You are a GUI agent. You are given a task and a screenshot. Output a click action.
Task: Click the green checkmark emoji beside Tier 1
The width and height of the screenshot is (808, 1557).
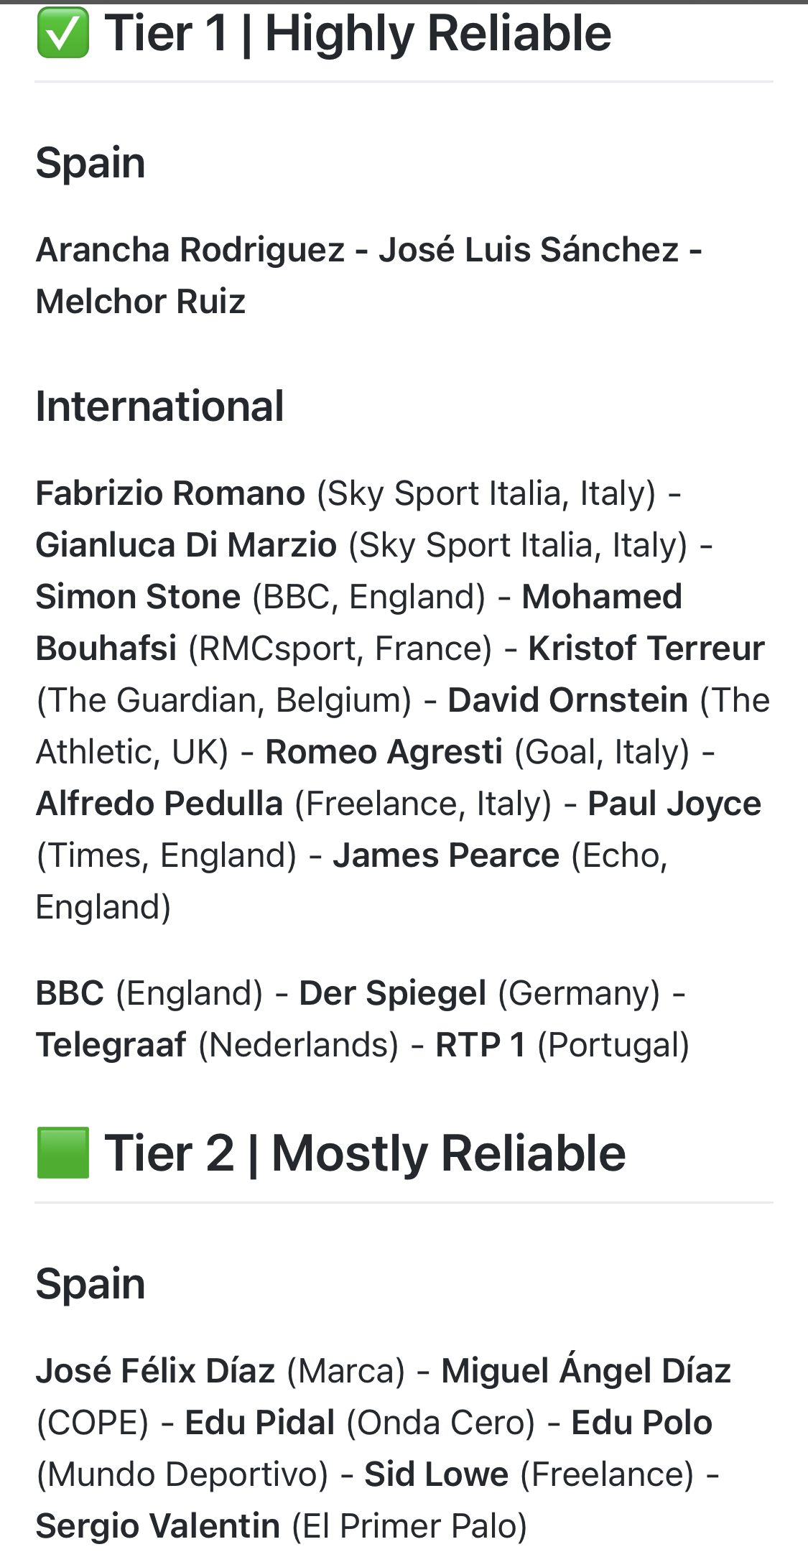(62, 33)
